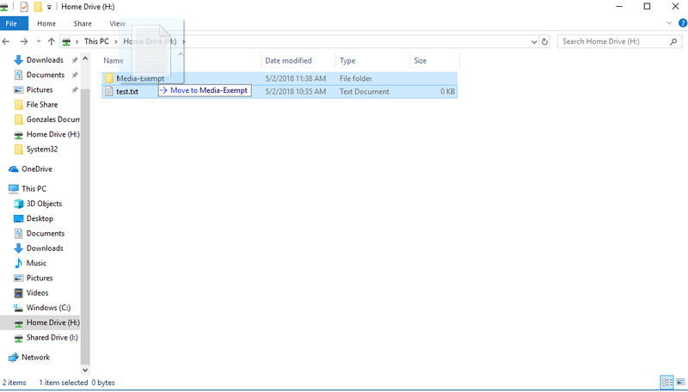Click the Up one level arrow

tap(52, 41)
